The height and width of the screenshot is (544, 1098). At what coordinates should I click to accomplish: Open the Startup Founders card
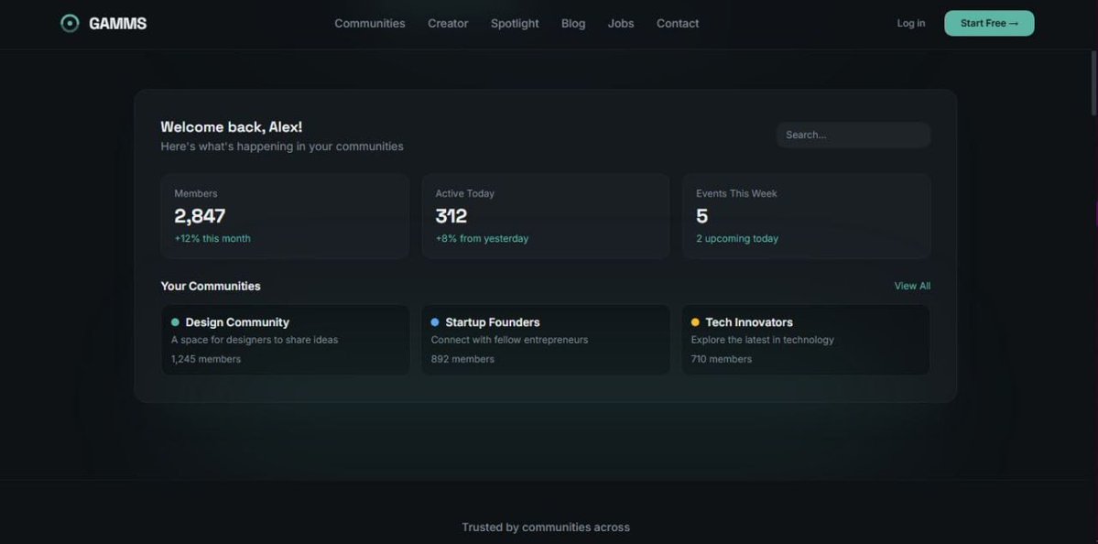(545, 340)
